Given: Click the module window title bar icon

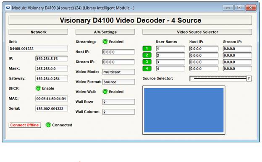Looking at the screenshot, I should (8, 8).
